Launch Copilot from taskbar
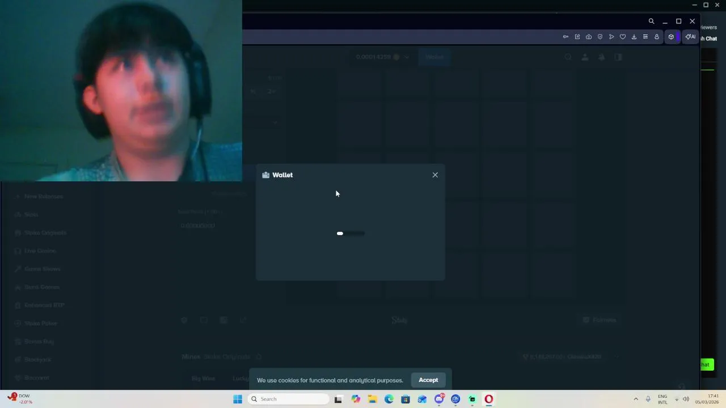The height and width of the screenshot is (408, 726). pyautogui.click(x=356, y=399)
